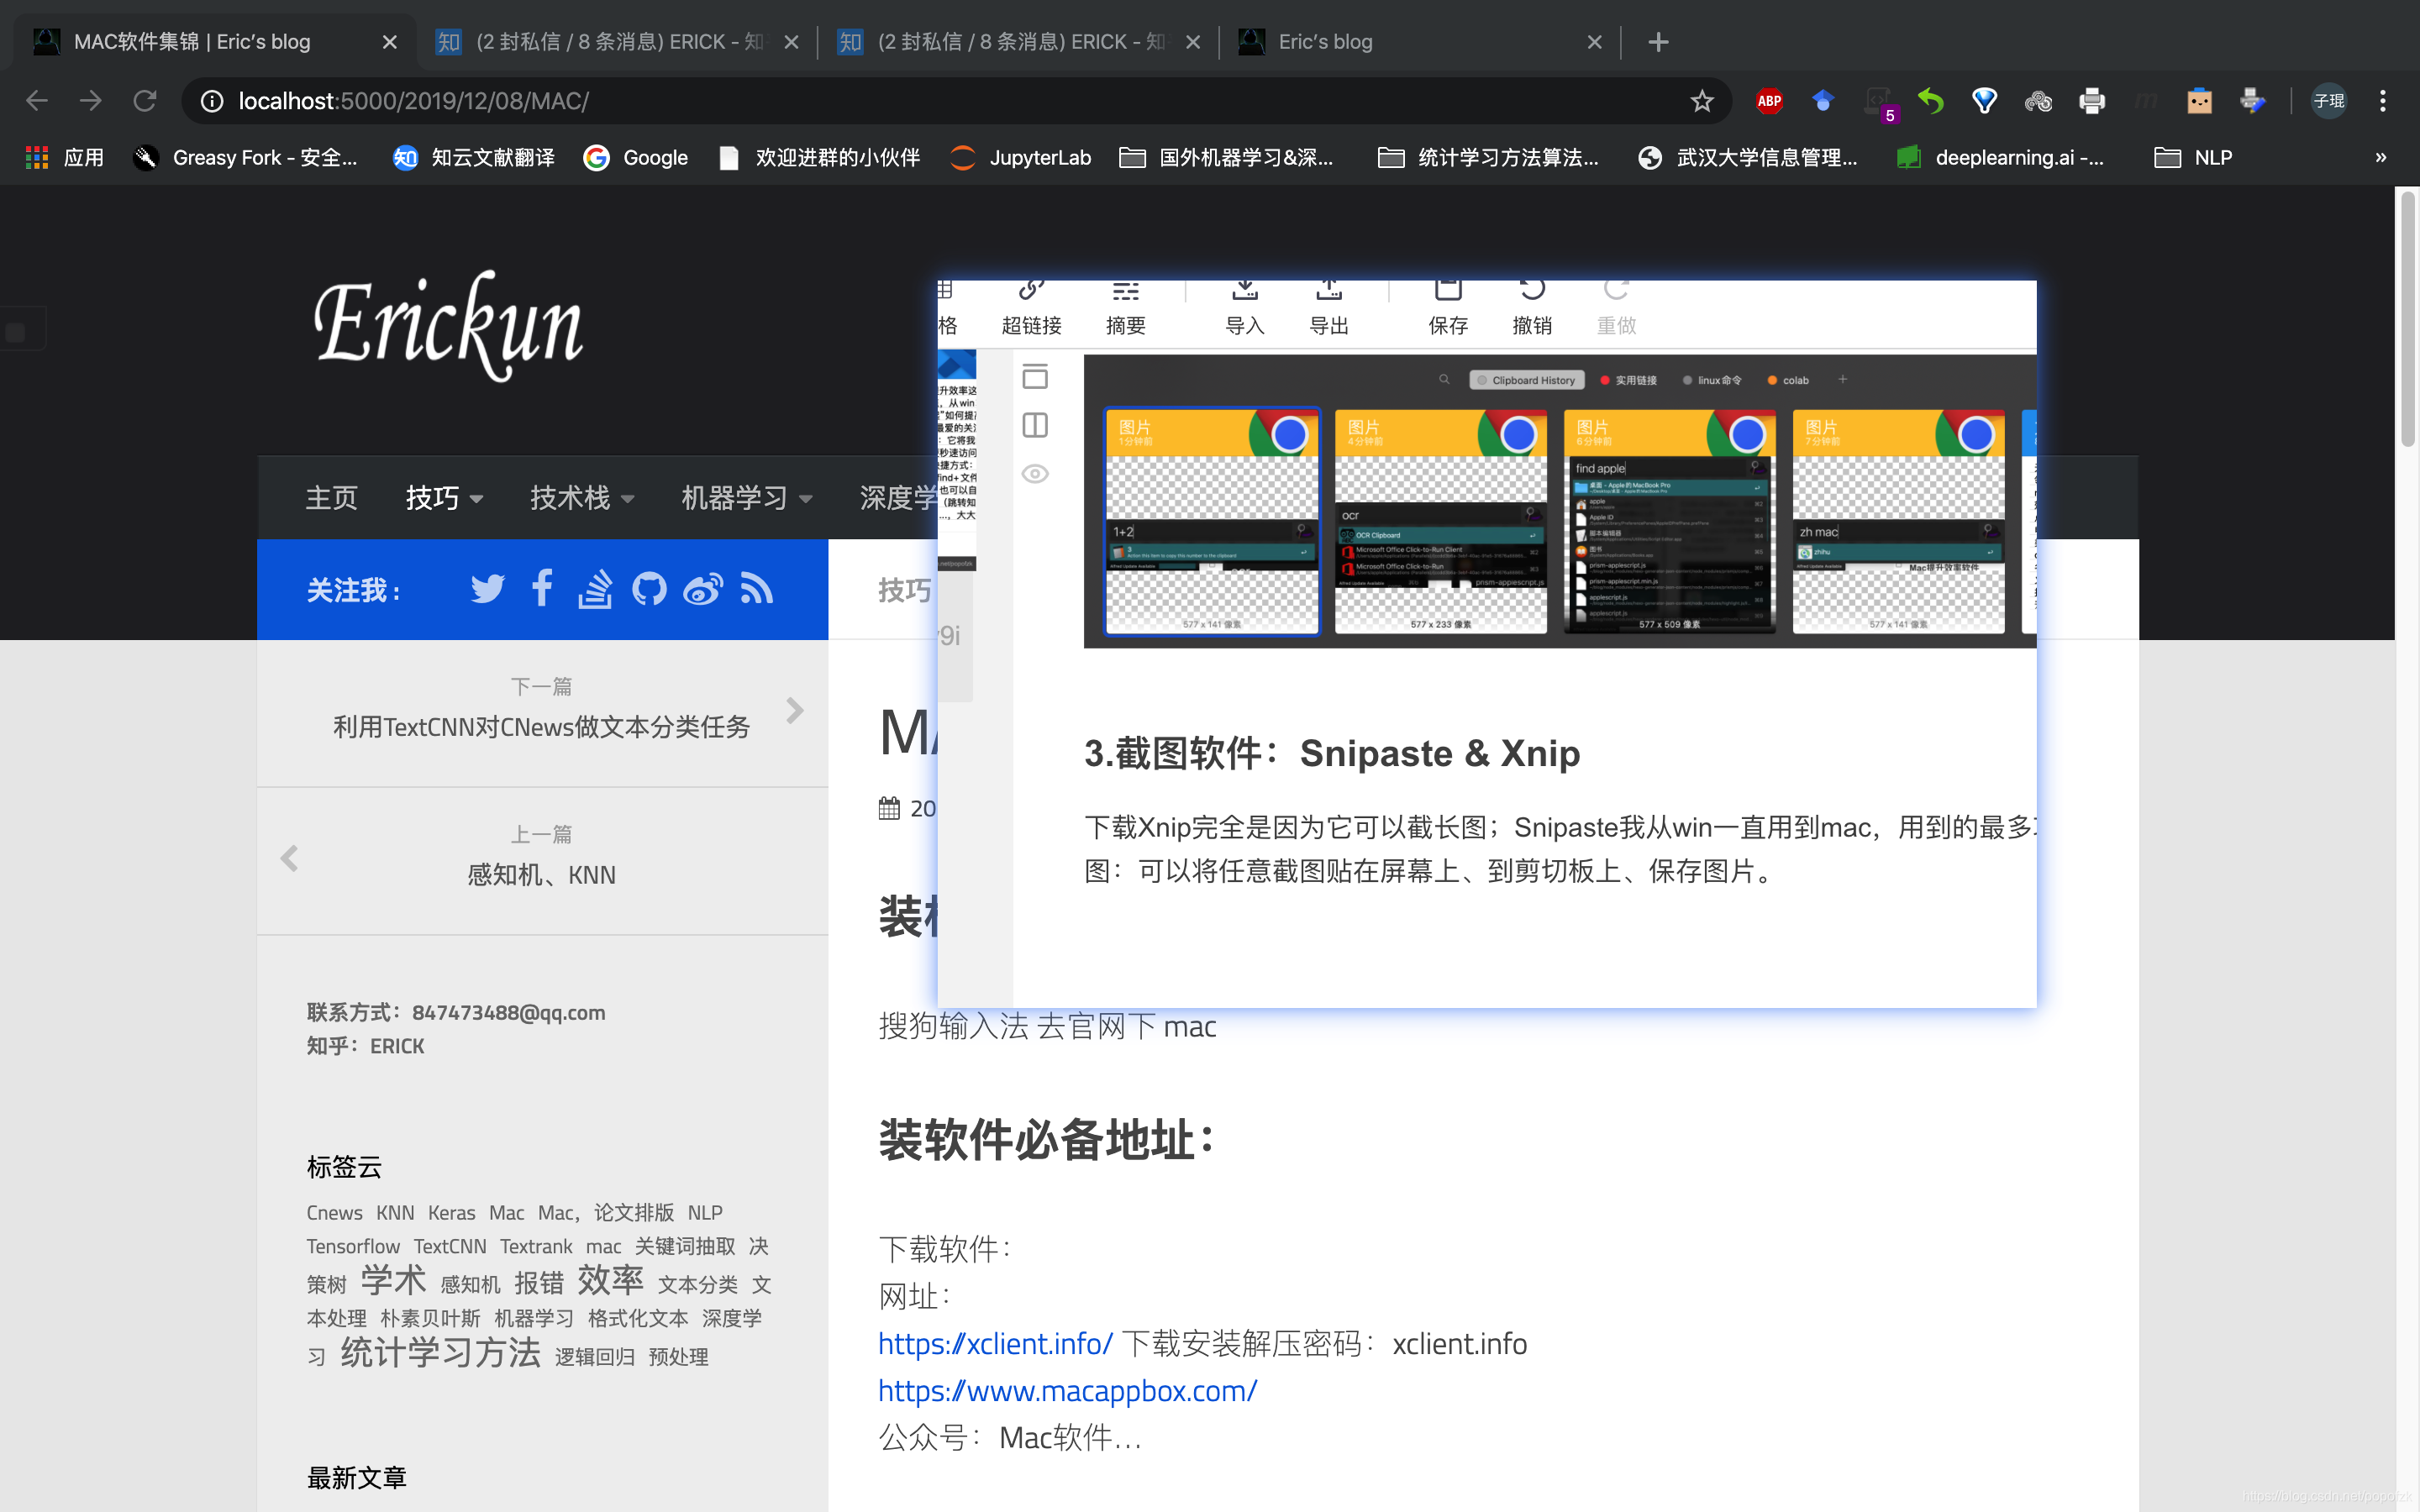Enable split-pane view in the editor
This screenshot has width=2420, height=1512.
pos(1034,424)
